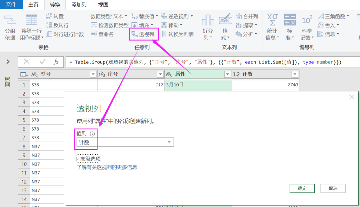Open the 移动 (Move) column command
Screen dimensions: 360x207
tap(172, 25)
